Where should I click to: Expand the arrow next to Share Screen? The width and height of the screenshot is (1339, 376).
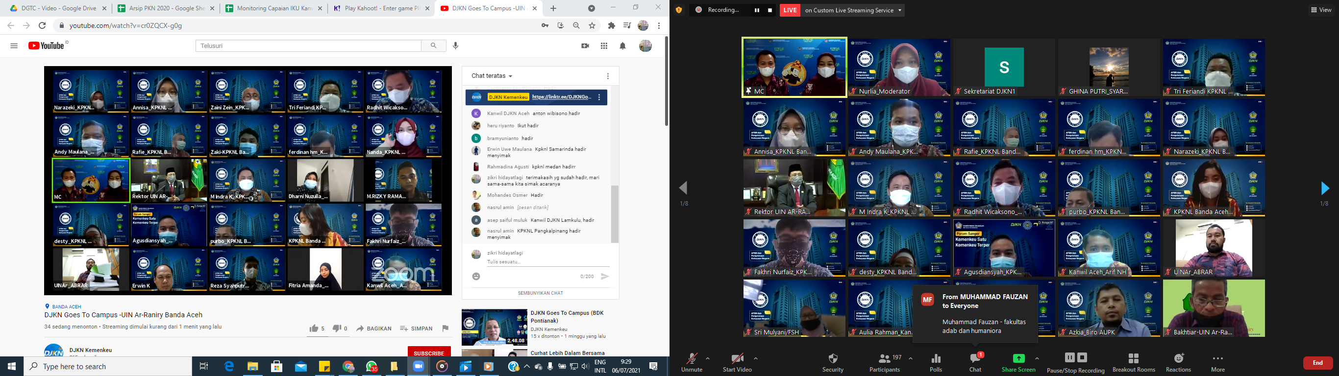[1037, 358]
